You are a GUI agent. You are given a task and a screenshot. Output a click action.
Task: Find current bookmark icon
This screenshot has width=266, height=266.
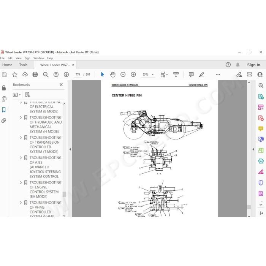coord(27,95)
